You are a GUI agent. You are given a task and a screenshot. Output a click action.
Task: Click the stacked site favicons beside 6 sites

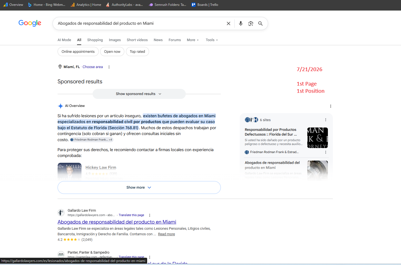[251, 120]
